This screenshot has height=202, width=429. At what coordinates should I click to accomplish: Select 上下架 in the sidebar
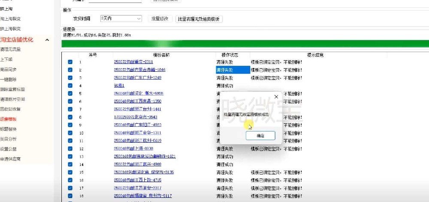point(6,59)
